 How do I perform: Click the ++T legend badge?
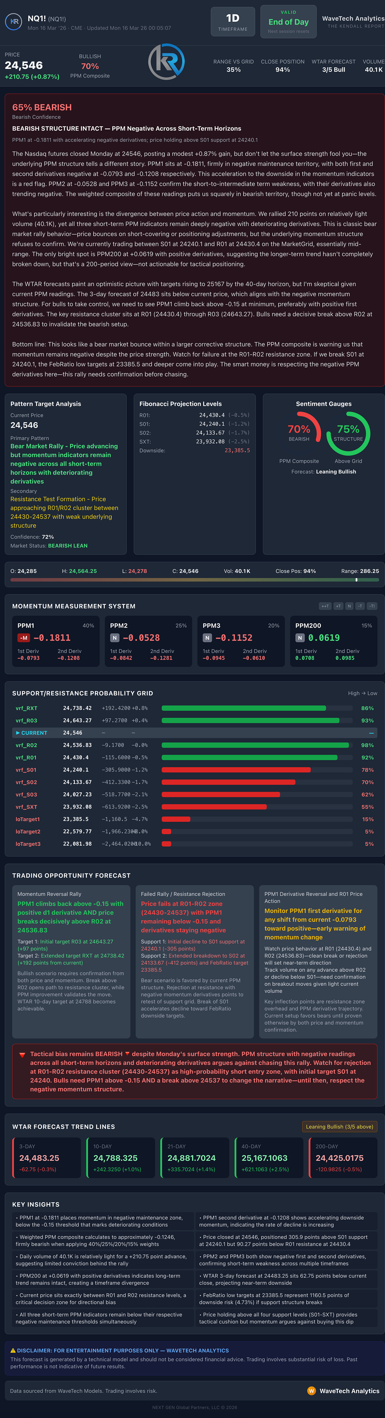pos(325,606)
